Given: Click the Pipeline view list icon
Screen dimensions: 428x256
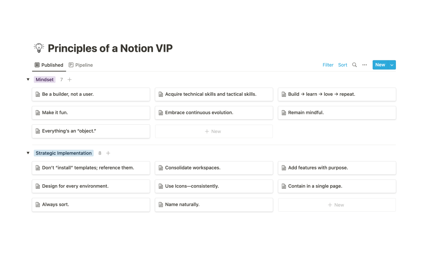Looking at the screenshot, I should pos(71,65).
